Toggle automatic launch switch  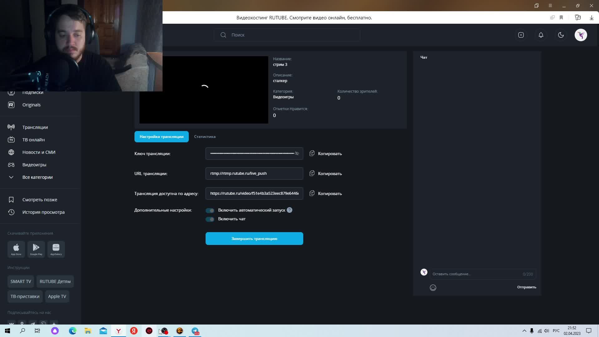[x=210, y=210]
